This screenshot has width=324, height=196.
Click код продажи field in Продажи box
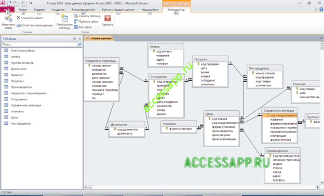coord(210,64)
